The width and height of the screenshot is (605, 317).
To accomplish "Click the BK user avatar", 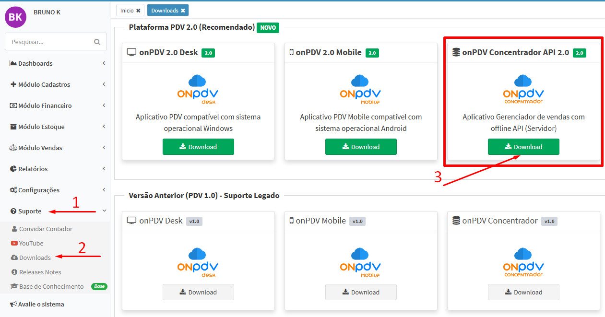I will (15, 17).
